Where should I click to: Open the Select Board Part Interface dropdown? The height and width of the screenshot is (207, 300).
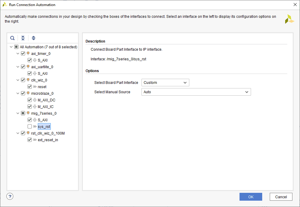pos(165,83)
